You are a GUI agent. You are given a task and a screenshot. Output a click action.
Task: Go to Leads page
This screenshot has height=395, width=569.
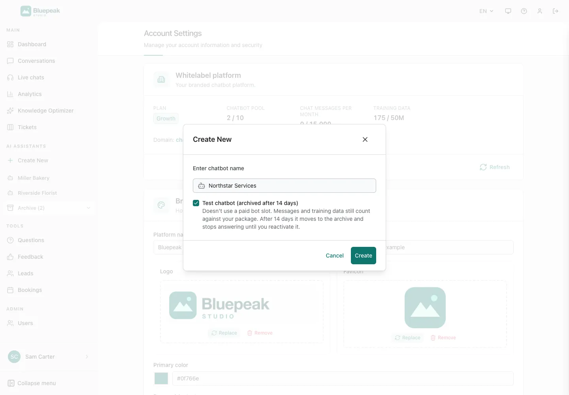click(49, 273)
